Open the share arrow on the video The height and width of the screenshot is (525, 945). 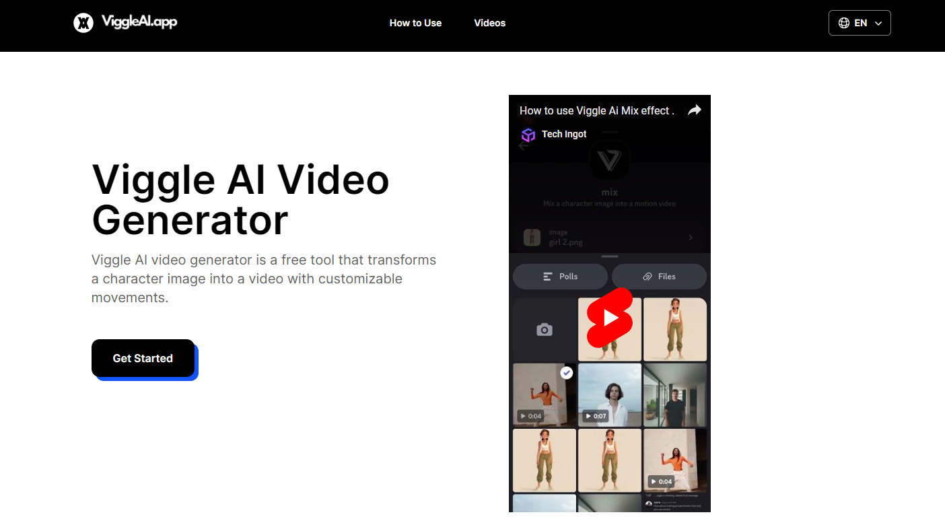[694, 110]
